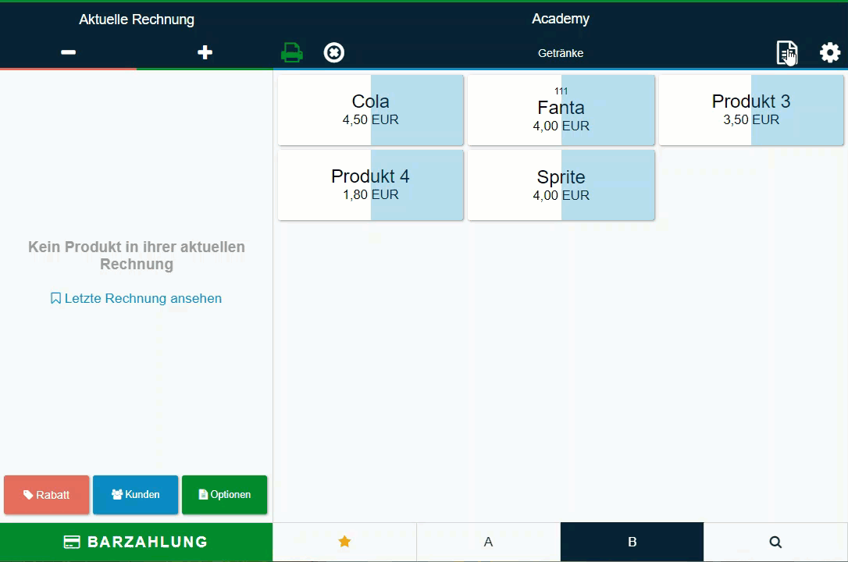Open the Letzte Rechnung ansehen link
This screenshot has height=562, width=848.
point(137,298)
